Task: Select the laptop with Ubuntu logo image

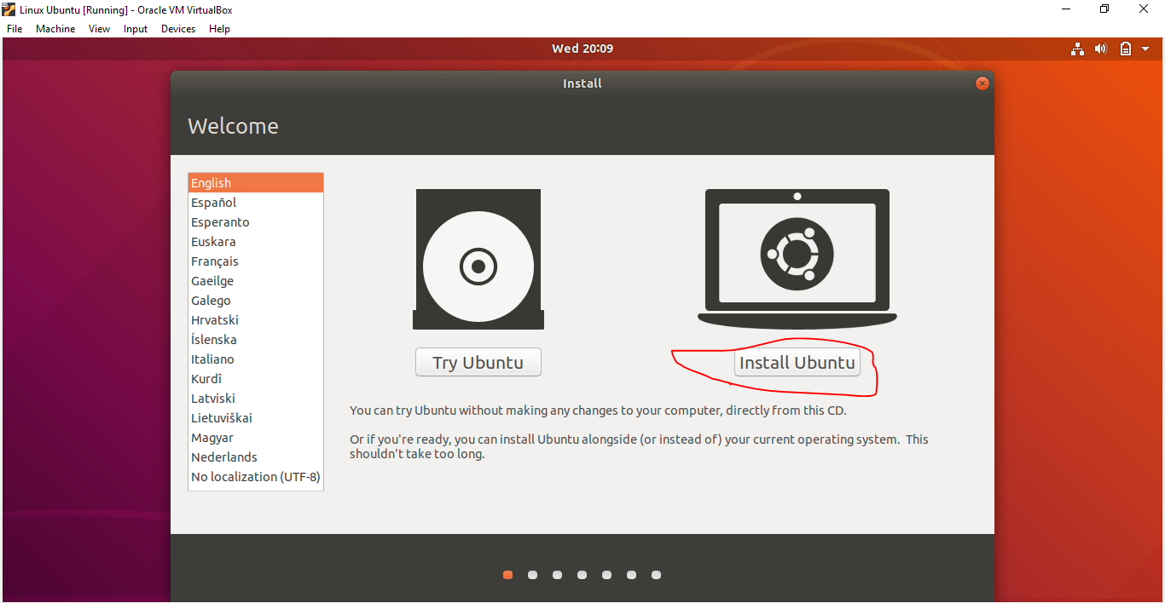Action: tap(797, 258)
